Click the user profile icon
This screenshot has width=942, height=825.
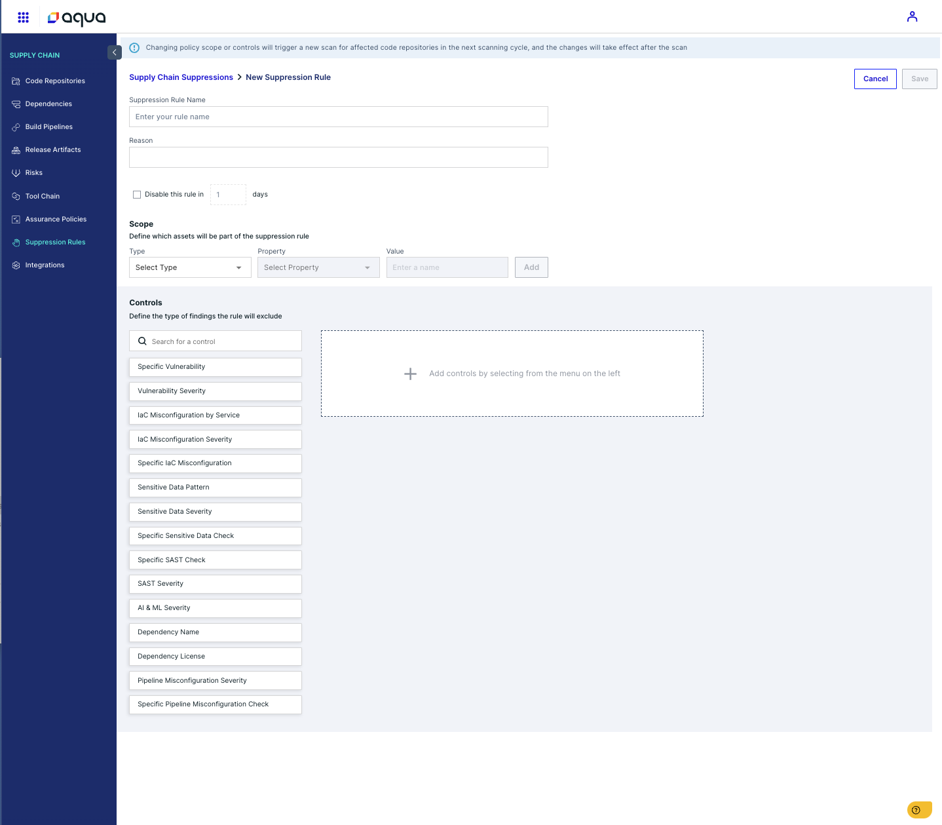click(912, 17)
